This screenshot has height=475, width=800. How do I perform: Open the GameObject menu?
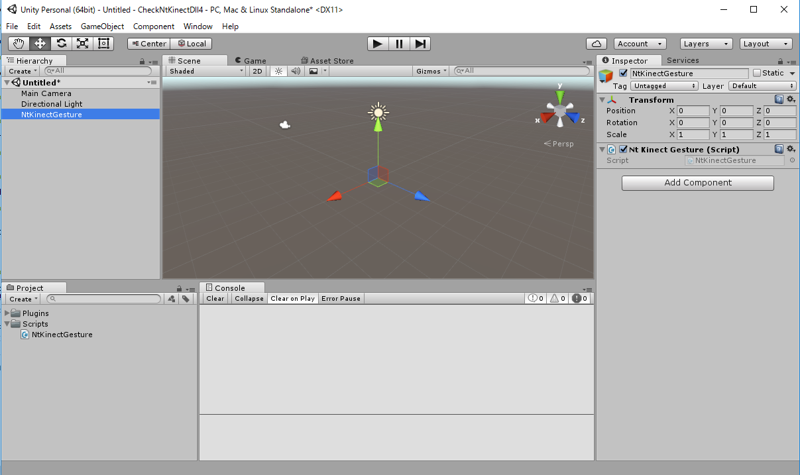coord(102,26)
